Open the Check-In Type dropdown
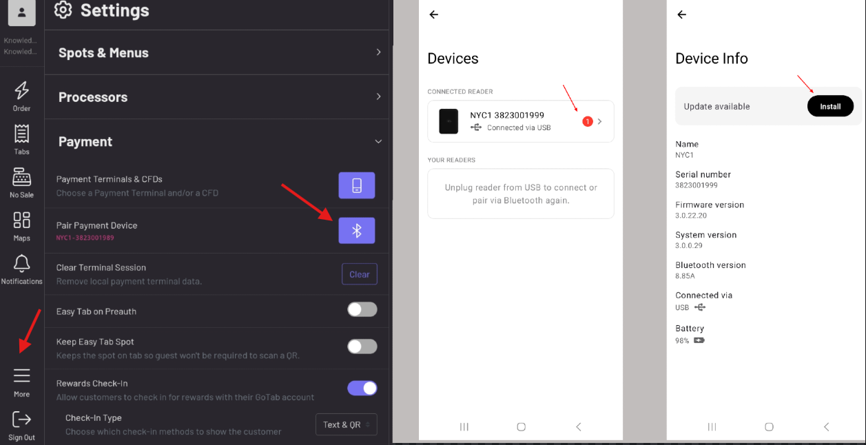Viewport: 866px width, 445px height. point(346,424)
